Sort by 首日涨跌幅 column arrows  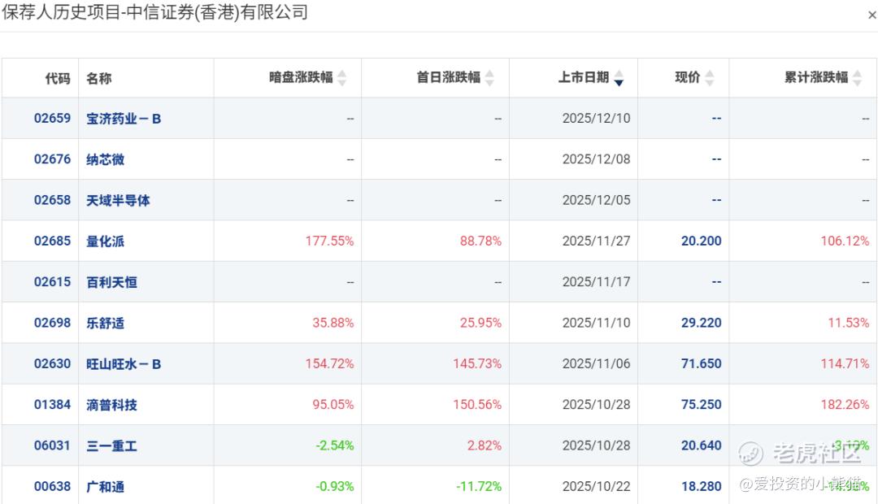click(490, 78)
